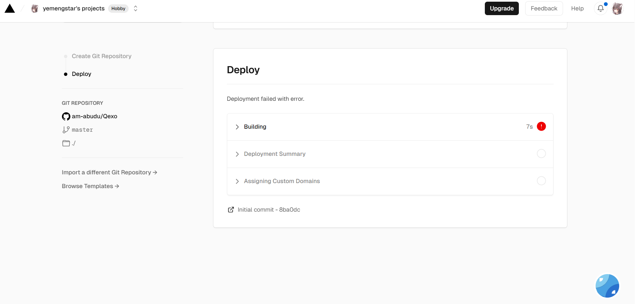This screenshot has width=635, height=304.
Task: Click the Upgrade button
Action: point(501,8)
